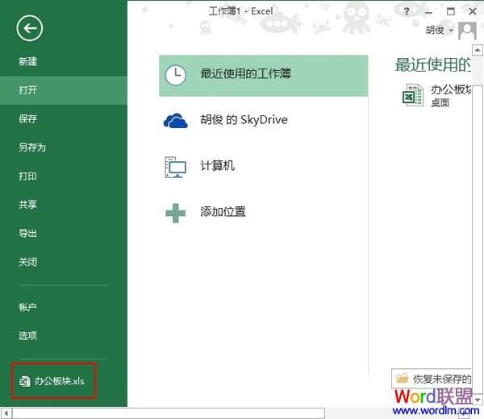This screenshot has height=419, width=484.
Task: Choose 保存 from the sidebar
Action: point(27,118)
